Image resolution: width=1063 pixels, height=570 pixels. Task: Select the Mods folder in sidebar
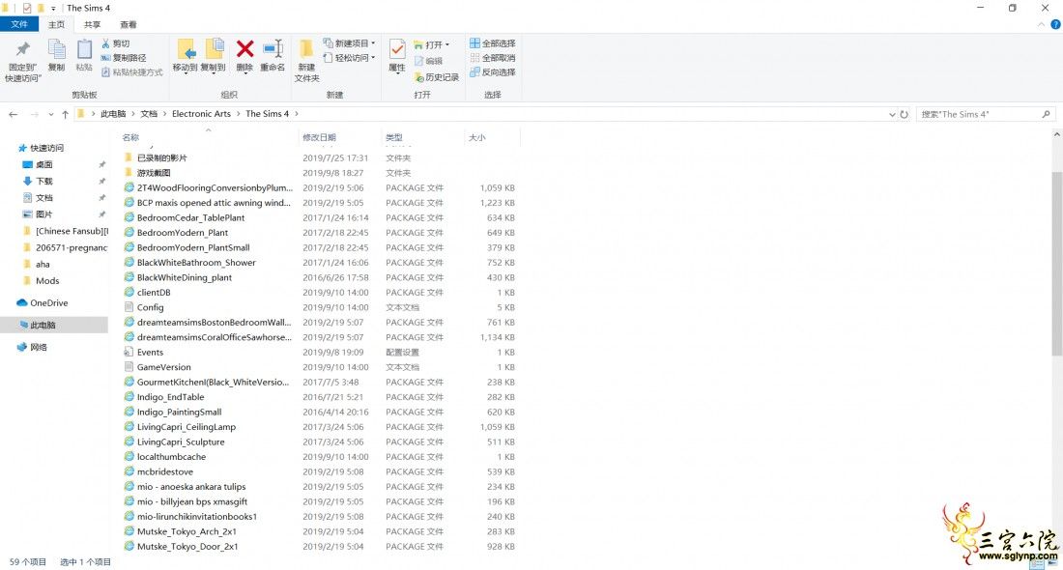tap(46, 280)
